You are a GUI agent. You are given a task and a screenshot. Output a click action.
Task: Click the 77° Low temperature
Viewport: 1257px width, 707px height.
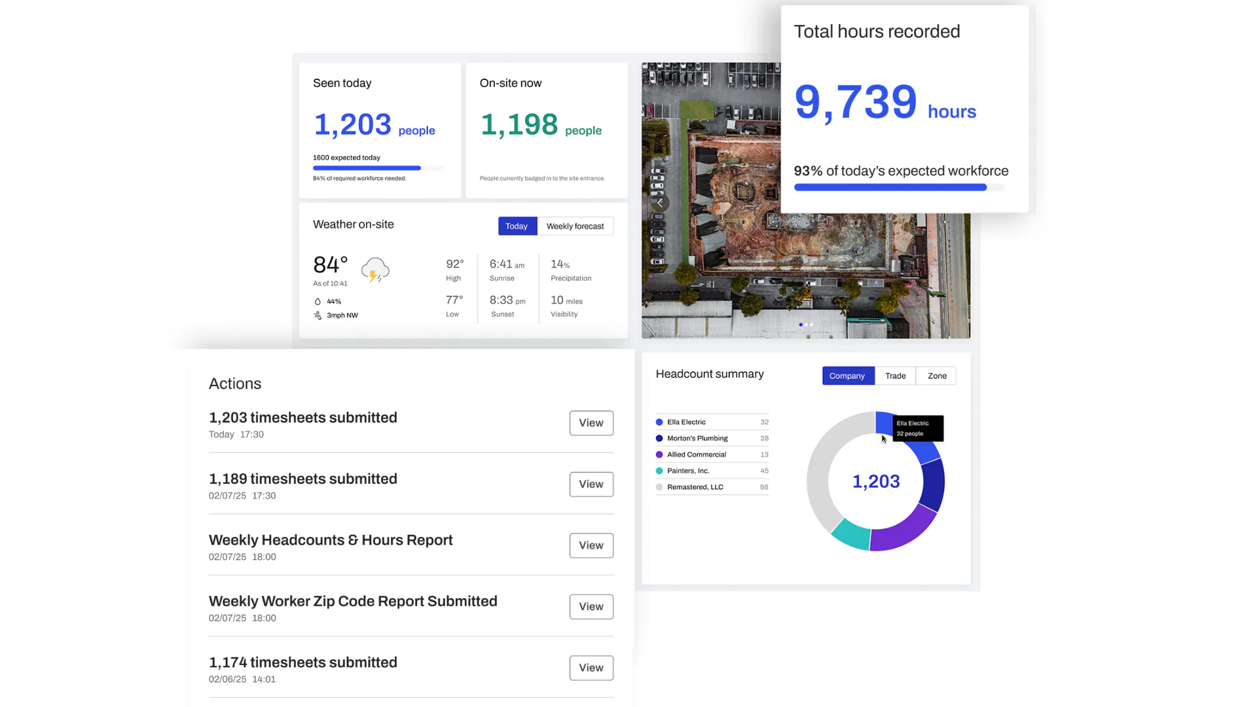(x=454, y=300)
